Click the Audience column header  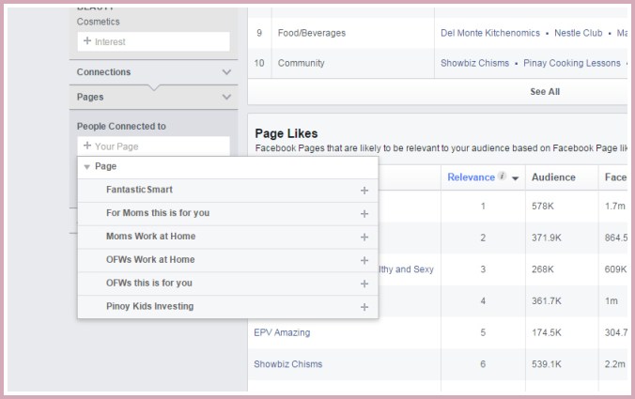[x=553, y=177]
